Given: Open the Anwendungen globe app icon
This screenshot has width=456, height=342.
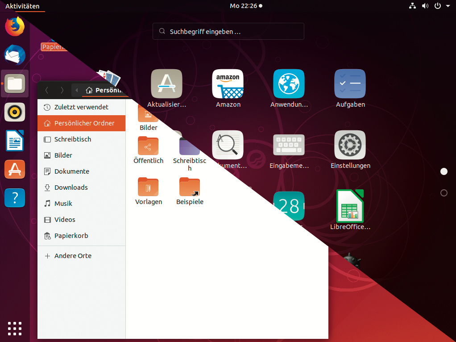Looking at the screenshot, I should (x=289, y=84).
